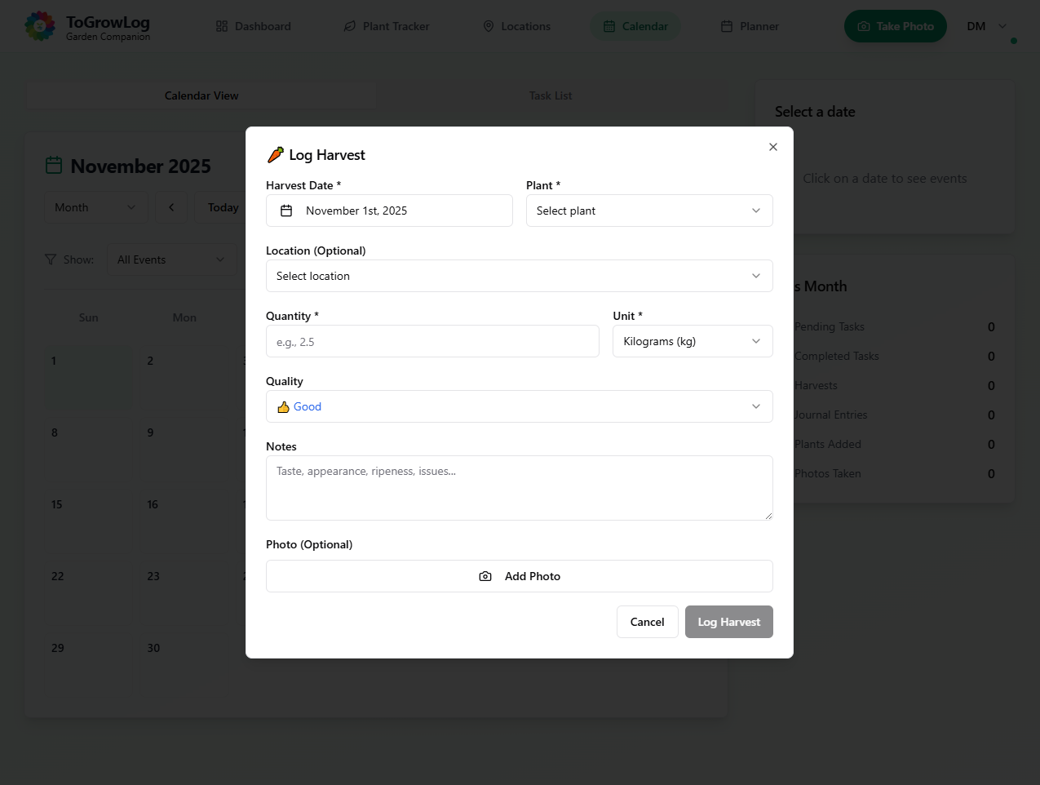The width and height of the screenshot is (1040, 785).
Task: Change the Quality dropdown from Good
Action: tap(519, 406)
